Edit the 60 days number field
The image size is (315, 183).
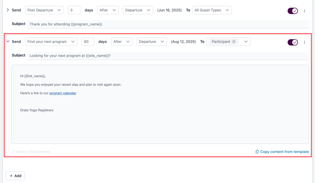[x=88, y=42]
